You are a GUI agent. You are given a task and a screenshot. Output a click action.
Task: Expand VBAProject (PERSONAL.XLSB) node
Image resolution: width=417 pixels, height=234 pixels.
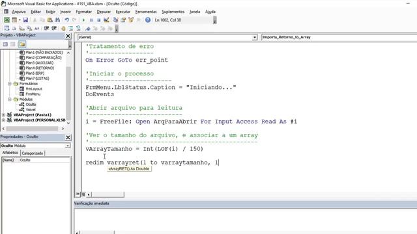point(3,120)
